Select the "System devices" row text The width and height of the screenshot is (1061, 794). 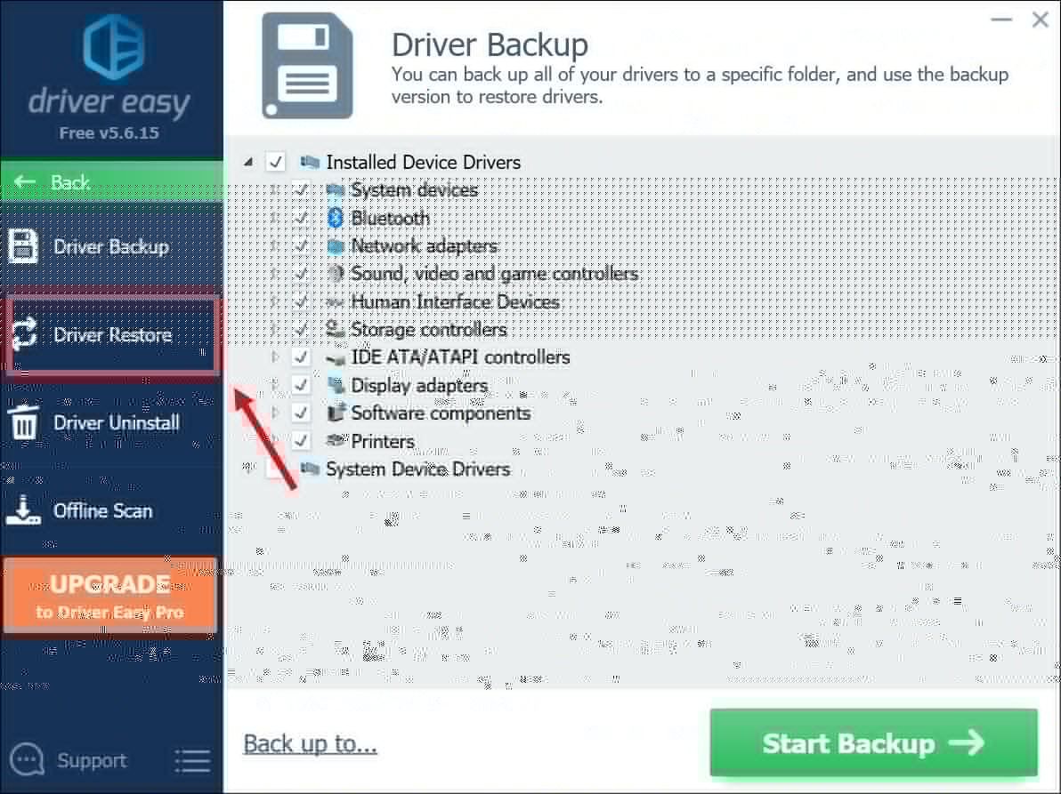[414, 190]
